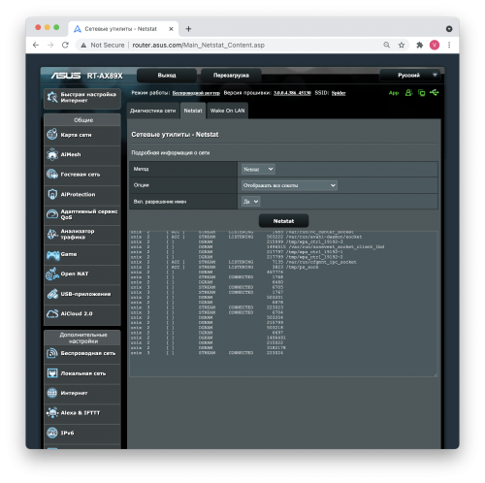
Task: Click the browser extensions puzzle icon
Action: coord(419,45)
